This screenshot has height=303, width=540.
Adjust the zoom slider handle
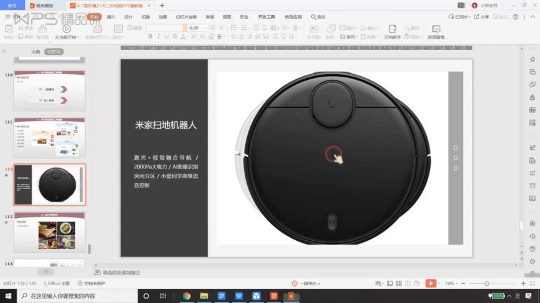click(487, 283)
